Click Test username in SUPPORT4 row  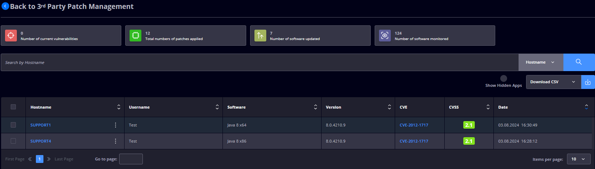tap(133, 141)
